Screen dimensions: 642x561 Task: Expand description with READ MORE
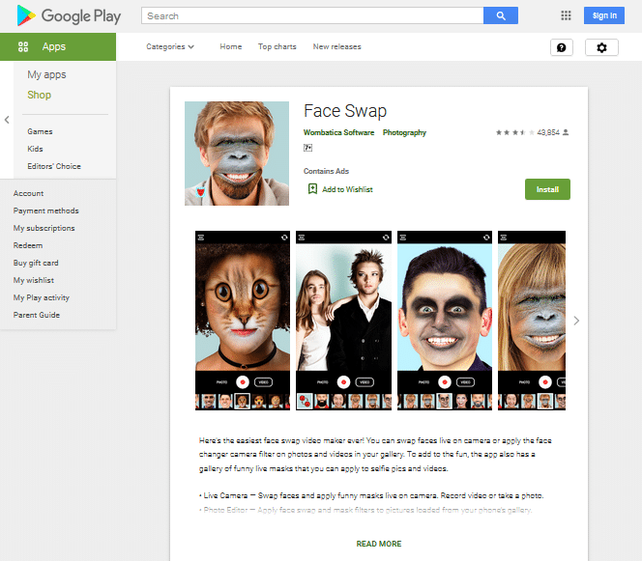point(379,544)
